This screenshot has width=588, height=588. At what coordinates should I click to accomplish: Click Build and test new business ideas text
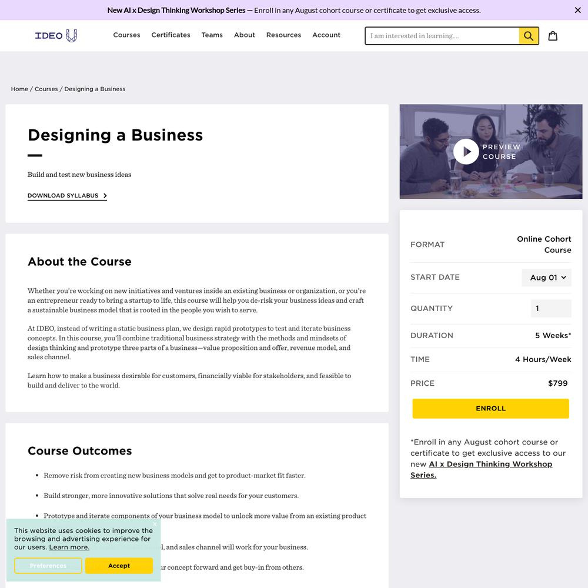pyautogui.click(x=79, y=175)
